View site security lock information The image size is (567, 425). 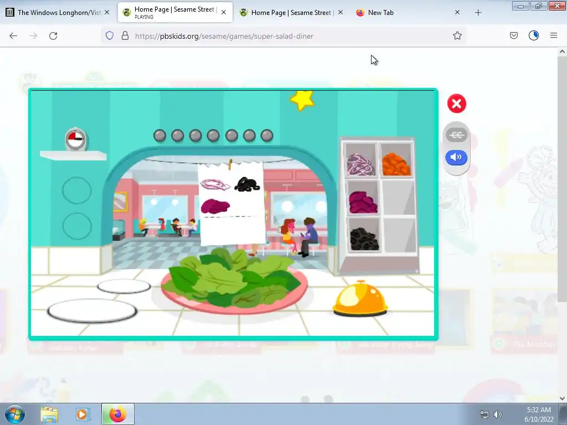coord(125,36)
